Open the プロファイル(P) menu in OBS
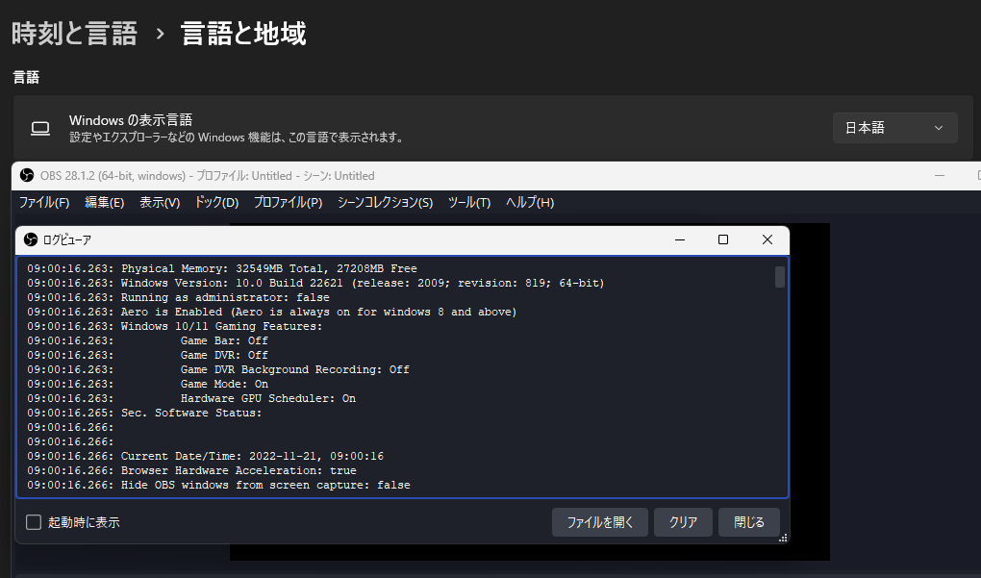Screen dimensions: 981x578 [288, 203]
